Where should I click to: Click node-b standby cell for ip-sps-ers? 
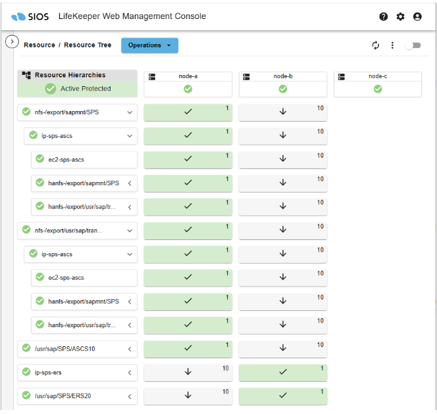pos(283,372)
